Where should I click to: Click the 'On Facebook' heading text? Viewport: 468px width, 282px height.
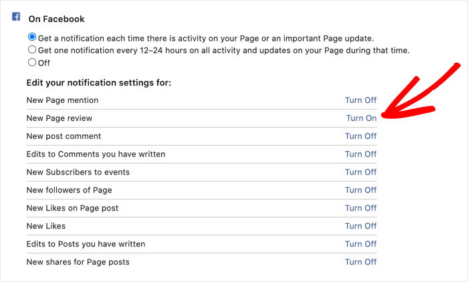[56, 19]
